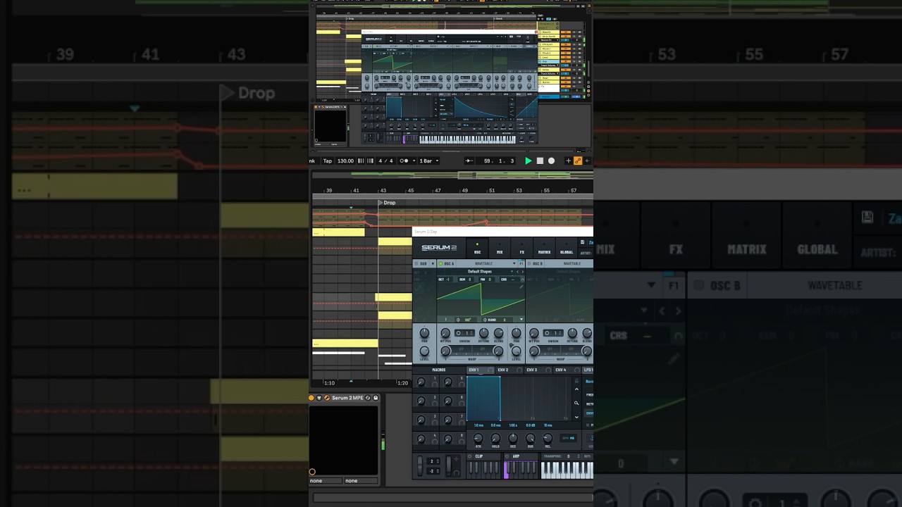Start playback with the green Play button

click(529, 161)
